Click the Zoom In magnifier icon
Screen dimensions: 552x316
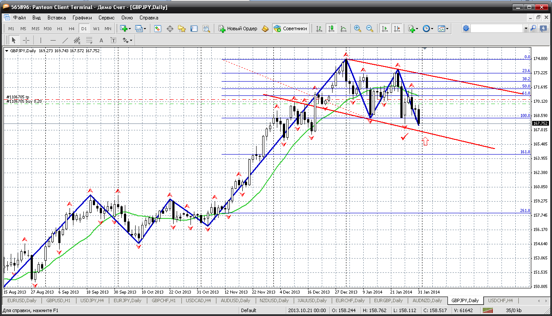point(357,28)
